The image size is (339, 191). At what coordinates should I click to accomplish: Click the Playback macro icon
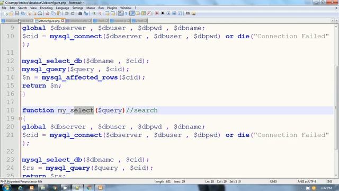[x=168, y=13]
